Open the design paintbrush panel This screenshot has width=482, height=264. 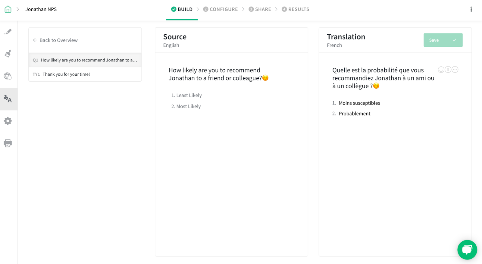pos(8,54)
